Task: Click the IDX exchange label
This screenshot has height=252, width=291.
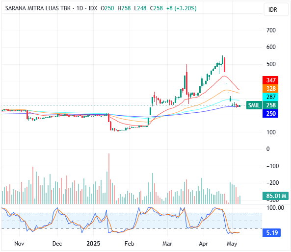Action: tap(93, 8)
